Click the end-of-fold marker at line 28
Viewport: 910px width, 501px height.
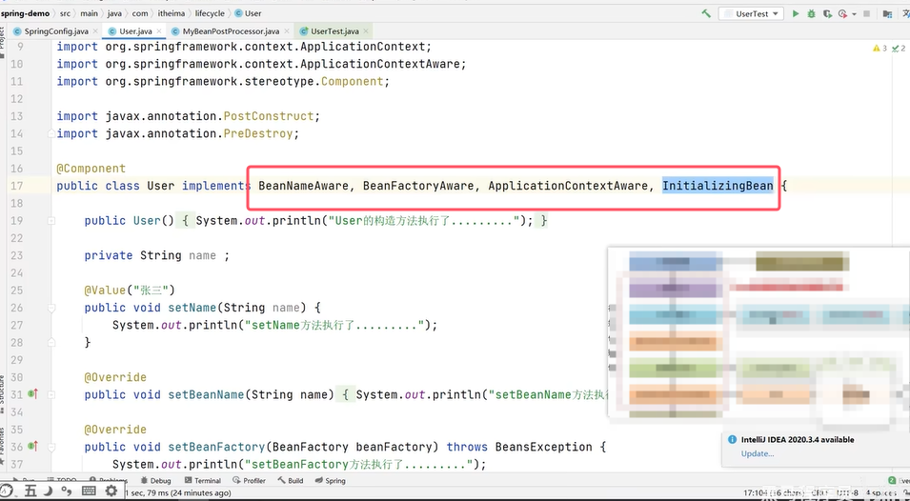(51, 343)
